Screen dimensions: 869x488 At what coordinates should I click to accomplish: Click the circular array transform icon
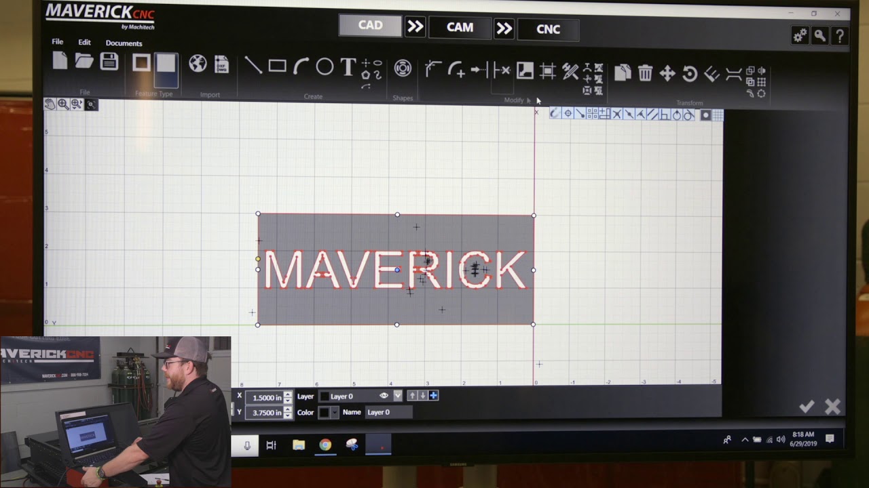pyautogui.click(x=762, y=94)
